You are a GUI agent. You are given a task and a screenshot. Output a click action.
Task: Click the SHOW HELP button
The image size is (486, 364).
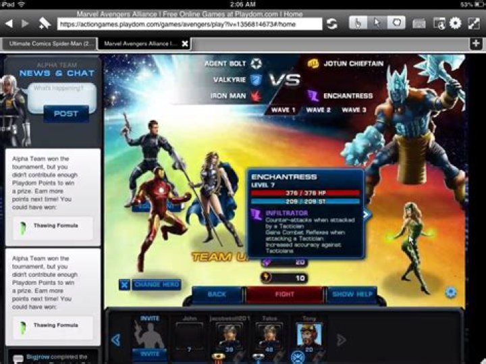[352, 294]
